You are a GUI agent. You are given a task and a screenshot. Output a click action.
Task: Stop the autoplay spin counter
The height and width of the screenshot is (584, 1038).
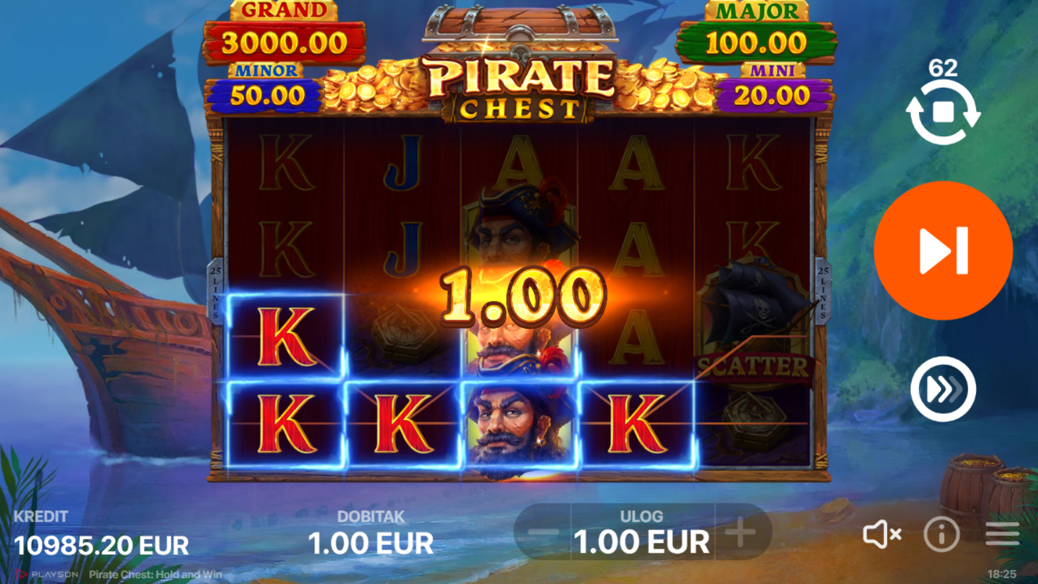[943, 112]
